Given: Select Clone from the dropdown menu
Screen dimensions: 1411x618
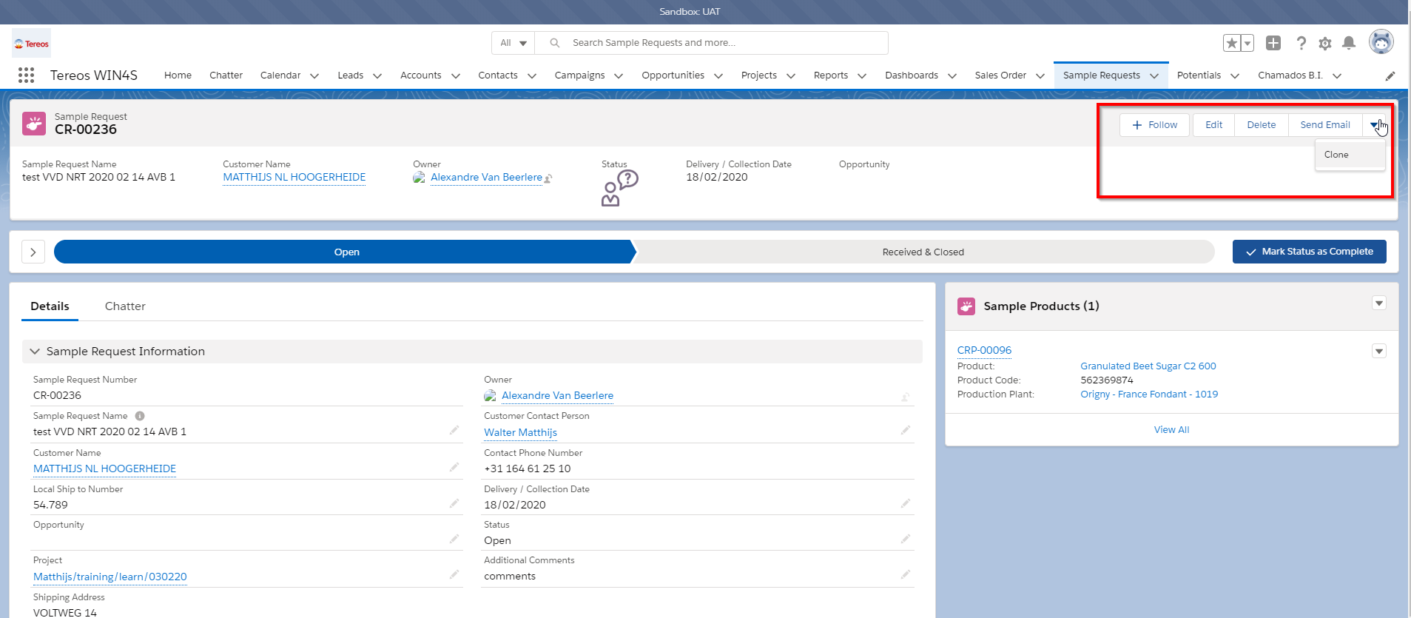Looking at the screenshot, I should point(1336,155).
